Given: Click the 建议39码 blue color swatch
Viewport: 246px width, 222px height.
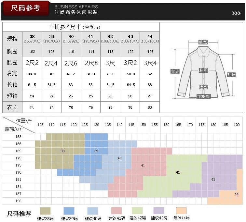Looking at the screenshot, I should click(x=69, y=211).
